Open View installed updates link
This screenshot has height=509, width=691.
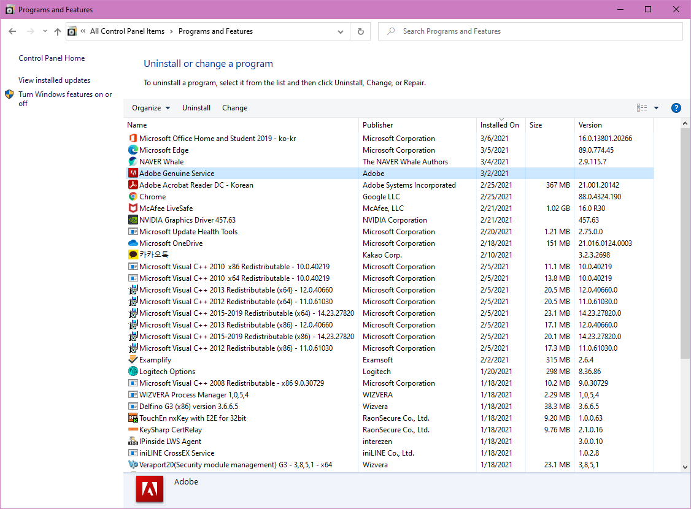(x=54, y=80)
